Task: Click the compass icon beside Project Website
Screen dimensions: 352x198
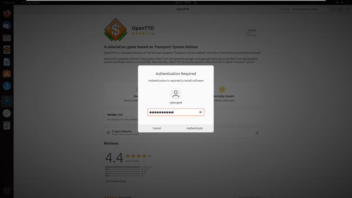Action: [x=108, y=133]
